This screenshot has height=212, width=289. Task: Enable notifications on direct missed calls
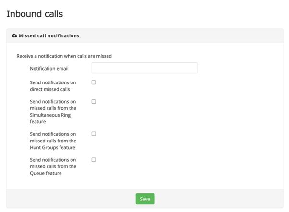tap(94, 82)
